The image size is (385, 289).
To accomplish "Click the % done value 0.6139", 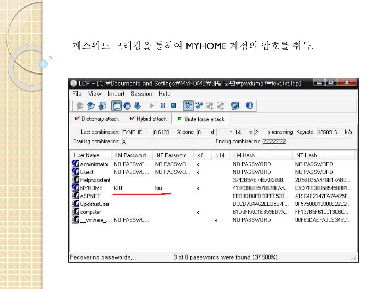I will tap(165, 132).
